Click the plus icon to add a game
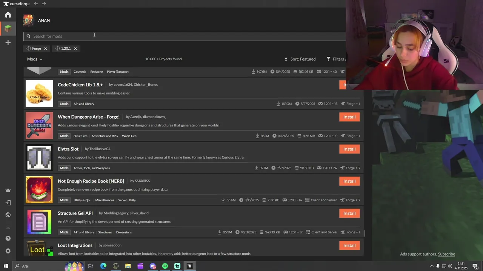Image resolution: width=483 pixels, height=271 pixels. coord(8,43)
